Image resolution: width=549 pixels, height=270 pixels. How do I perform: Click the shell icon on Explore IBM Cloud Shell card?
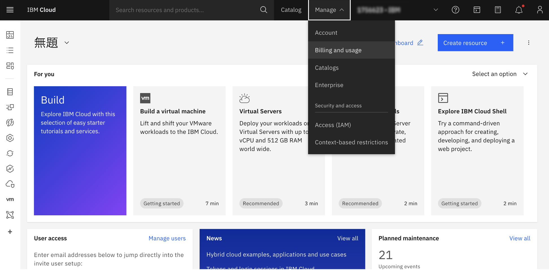443,98
